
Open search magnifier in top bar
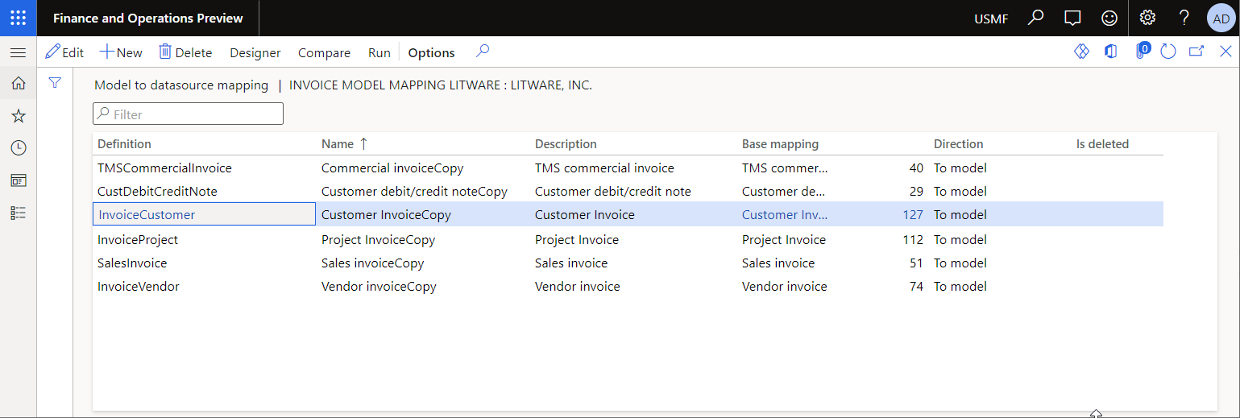pyautogui.click(x=1036, y=18)
